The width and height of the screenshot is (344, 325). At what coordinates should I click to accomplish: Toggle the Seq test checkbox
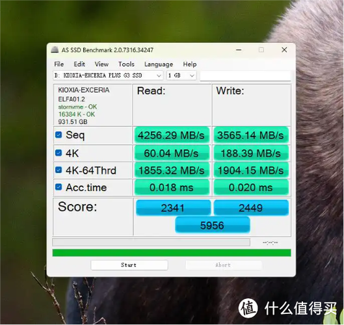click(59, 135)
